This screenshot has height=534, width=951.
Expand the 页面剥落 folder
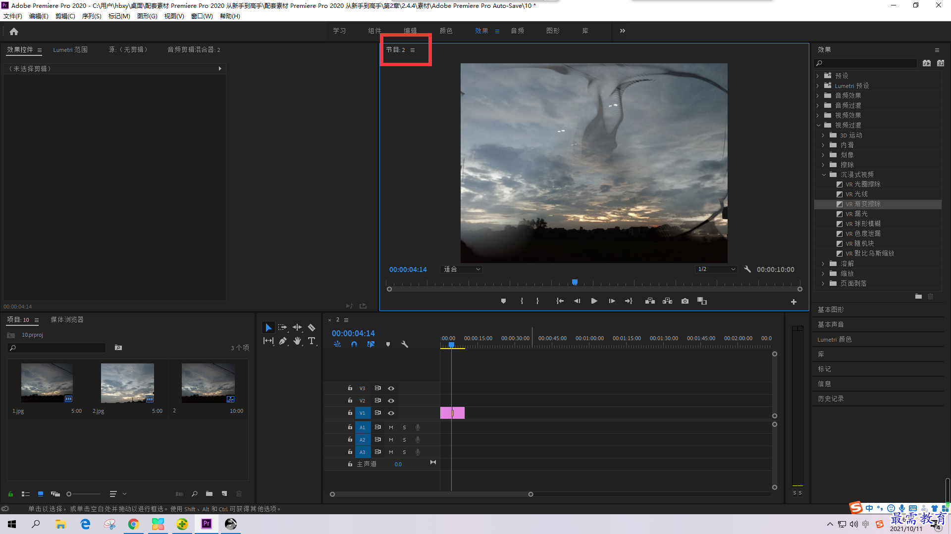823,283
